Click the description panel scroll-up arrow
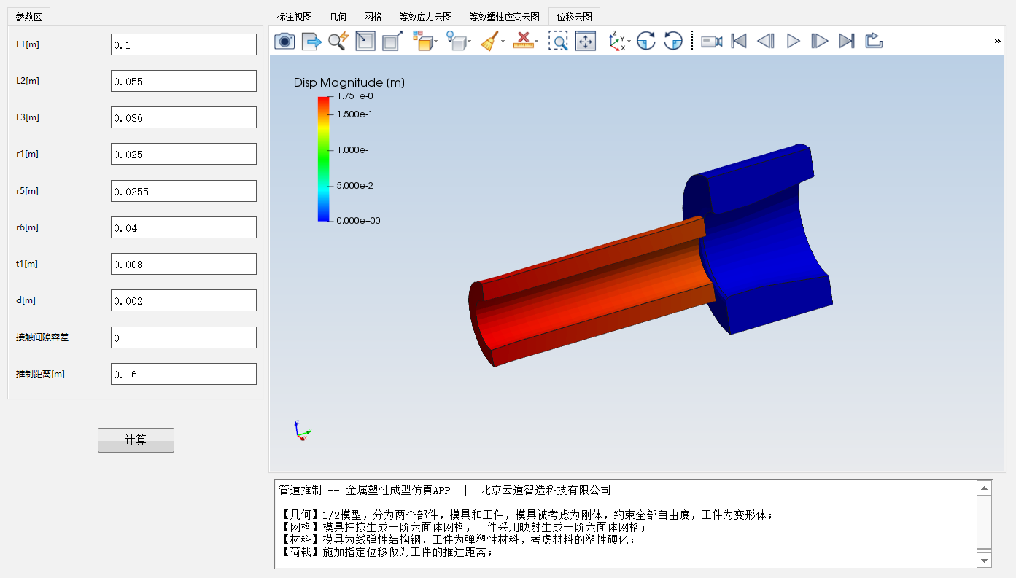Image resolution: width=1016 pixels, height=578 pixels. pyautogui.click(x=984, y=488)
